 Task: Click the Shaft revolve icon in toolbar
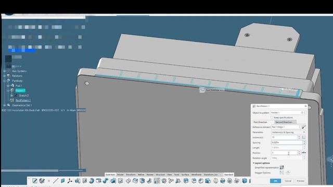[92, 181]
